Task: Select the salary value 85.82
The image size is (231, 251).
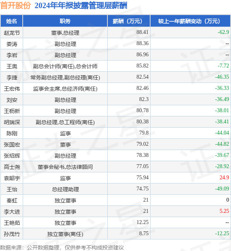Action: (x=142, y=66)
